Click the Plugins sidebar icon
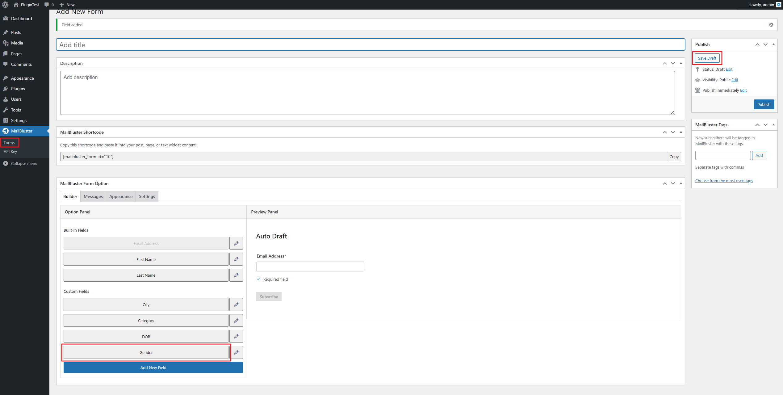 click(6, 89)
